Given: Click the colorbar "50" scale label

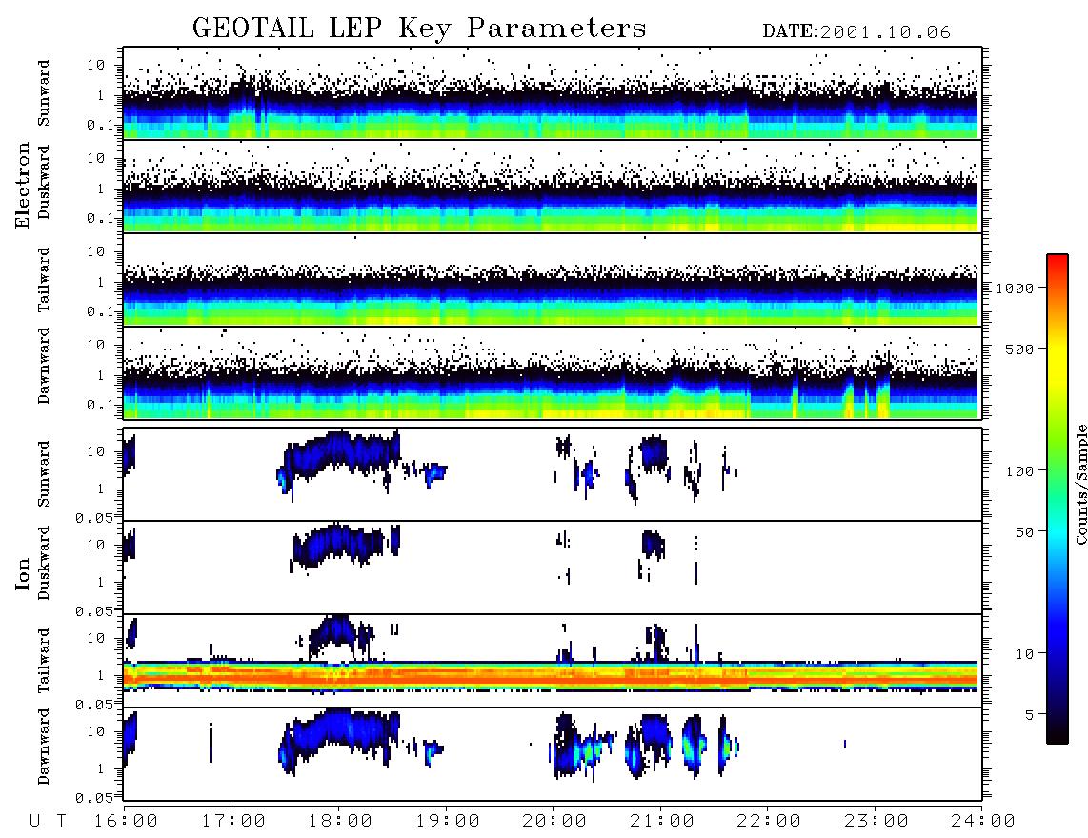Looking at the screenshot, I should pos(1025,532).
